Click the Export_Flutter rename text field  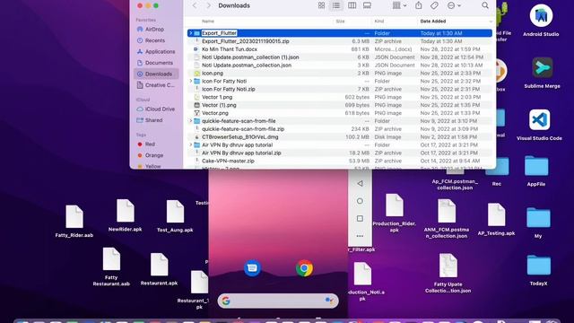[x=219, y=33]
